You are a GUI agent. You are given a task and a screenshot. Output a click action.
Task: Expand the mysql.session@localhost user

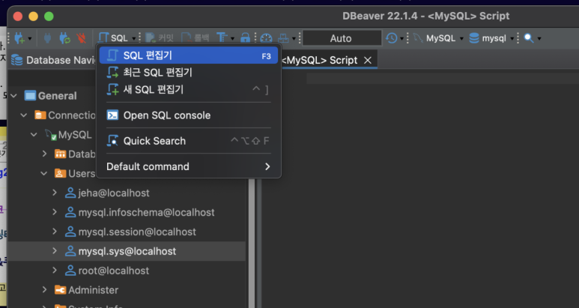click(x=55, y=231)
